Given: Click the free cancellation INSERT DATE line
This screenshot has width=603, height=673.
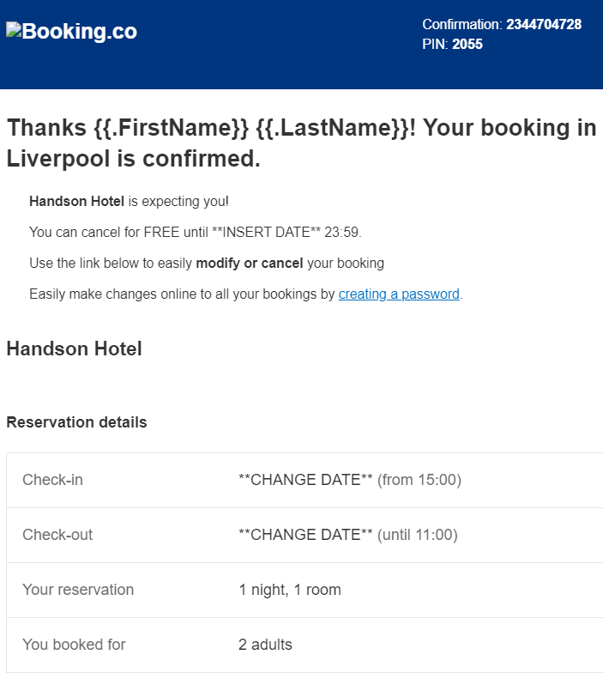Looking at the screenshot, I should coord(196,232).
